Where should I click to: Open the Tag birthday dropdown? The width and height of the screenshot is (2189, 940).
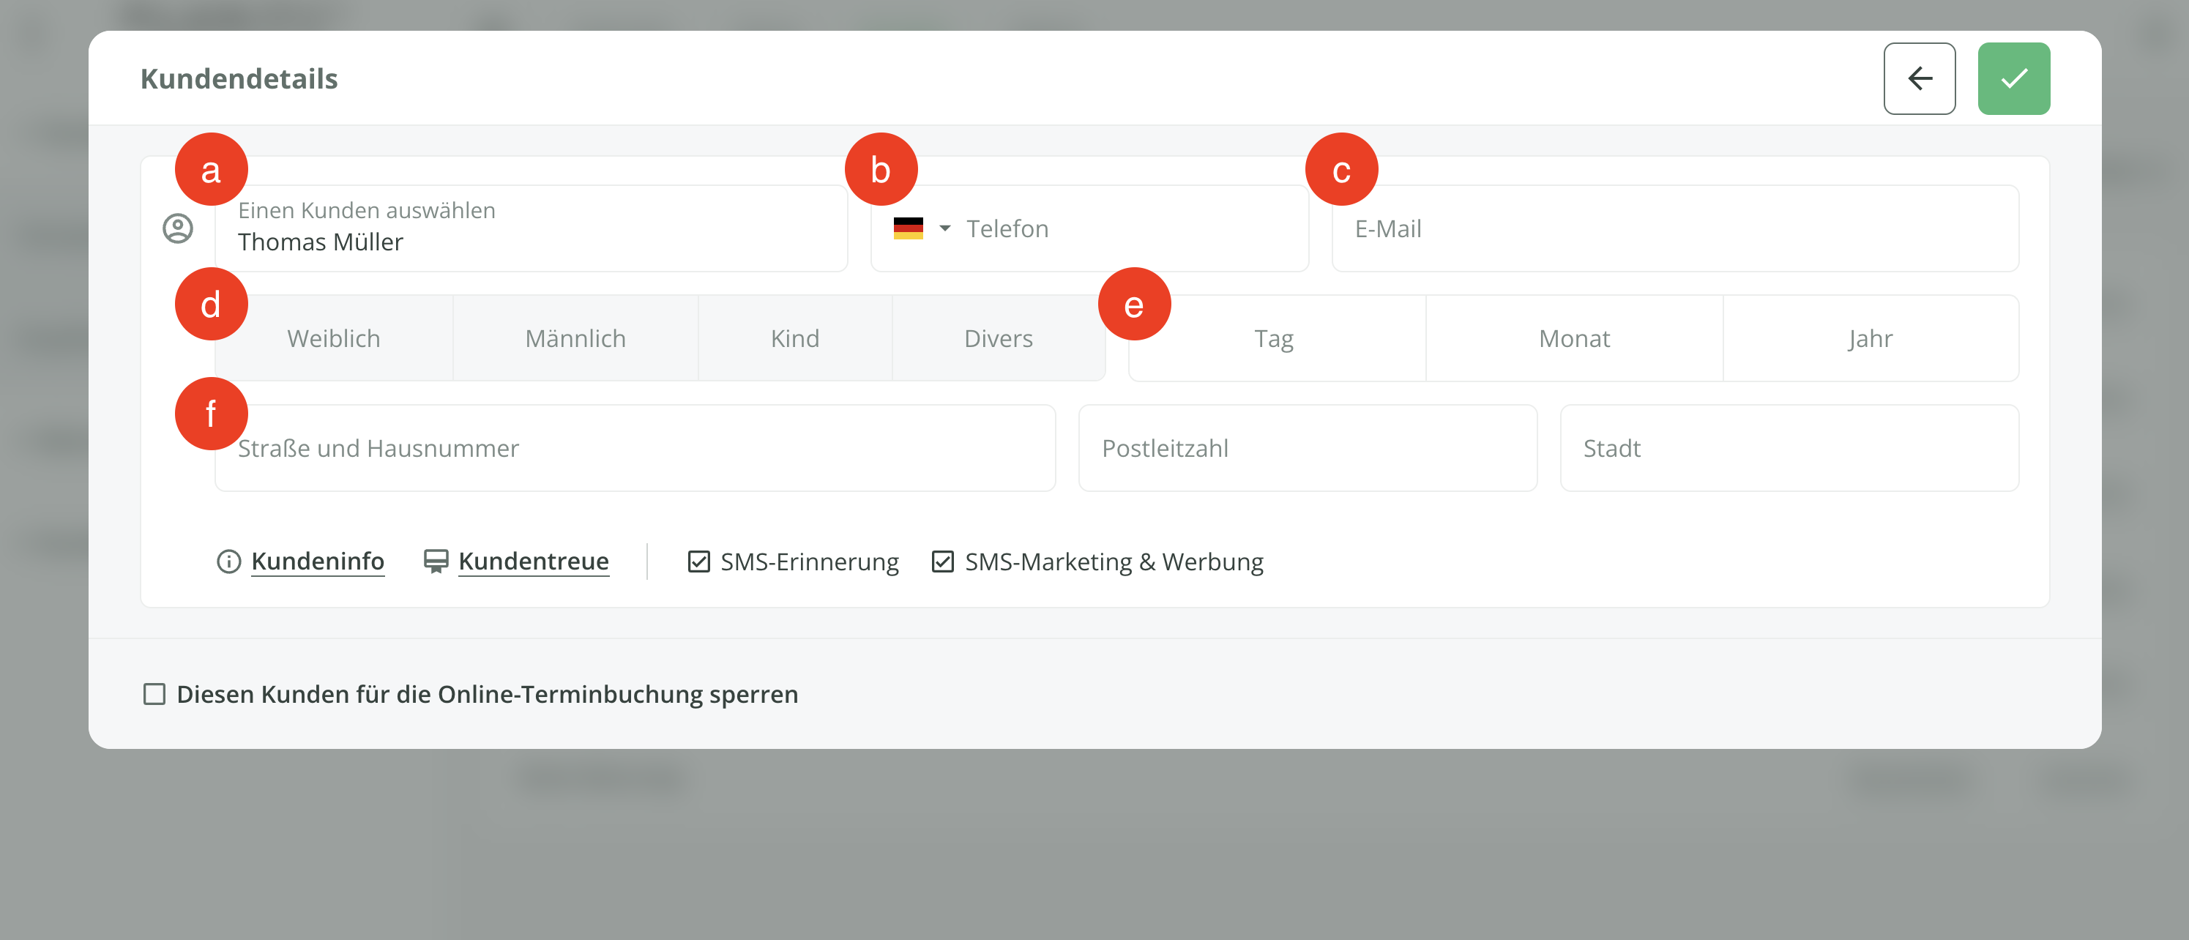(x=1276, y=339)
